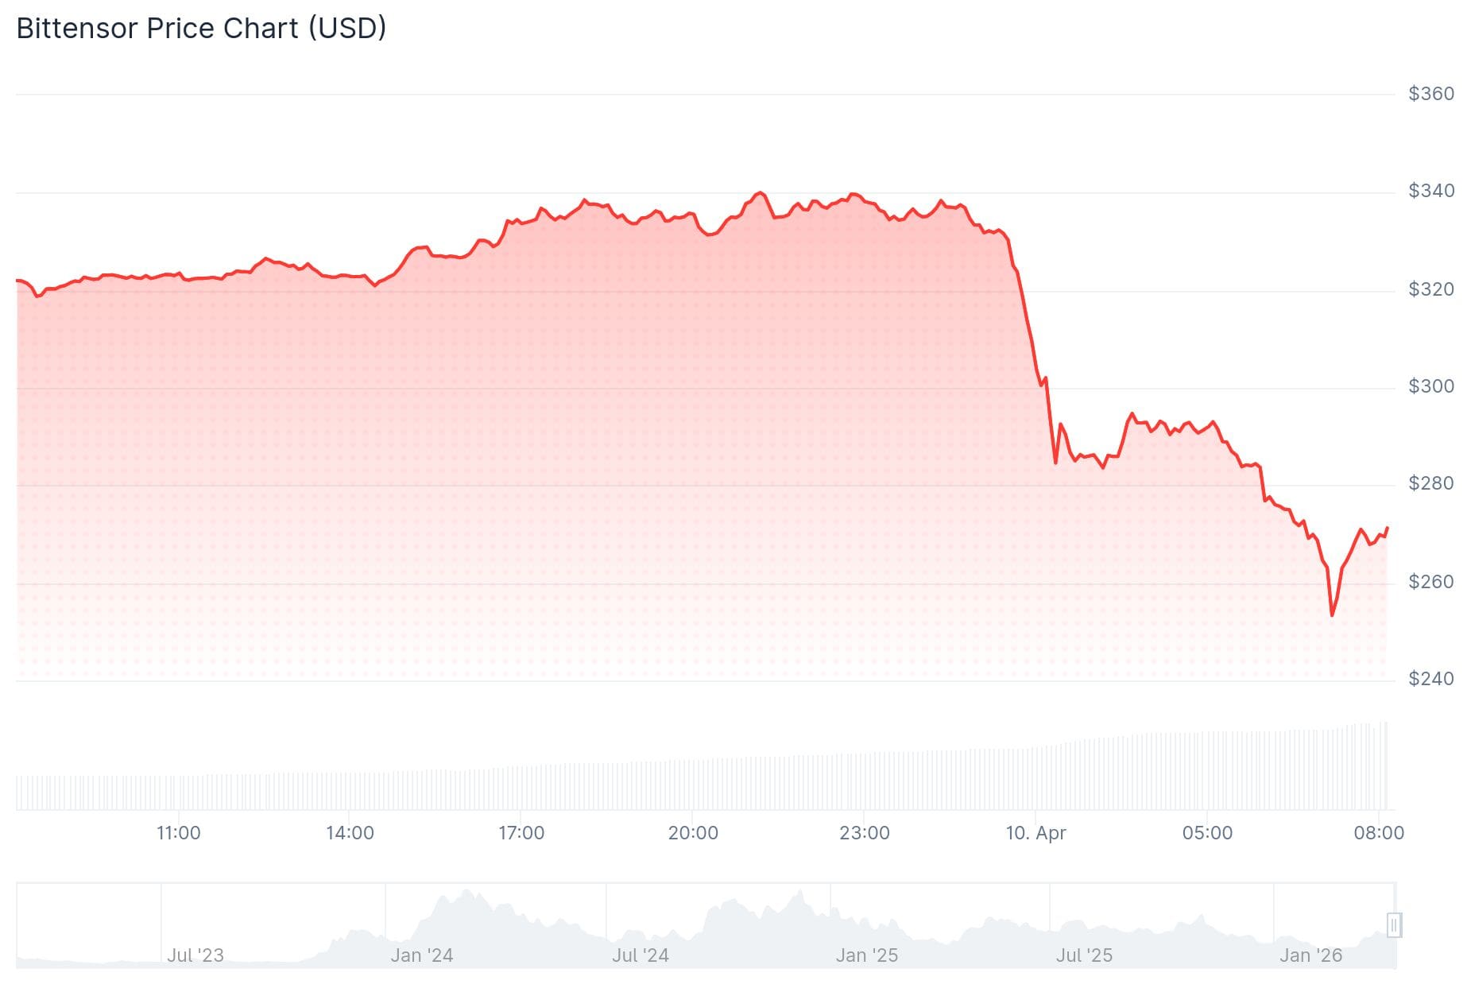
Task: Click the Bittensor Price Chart (USD) title
Action: [201, 29]
